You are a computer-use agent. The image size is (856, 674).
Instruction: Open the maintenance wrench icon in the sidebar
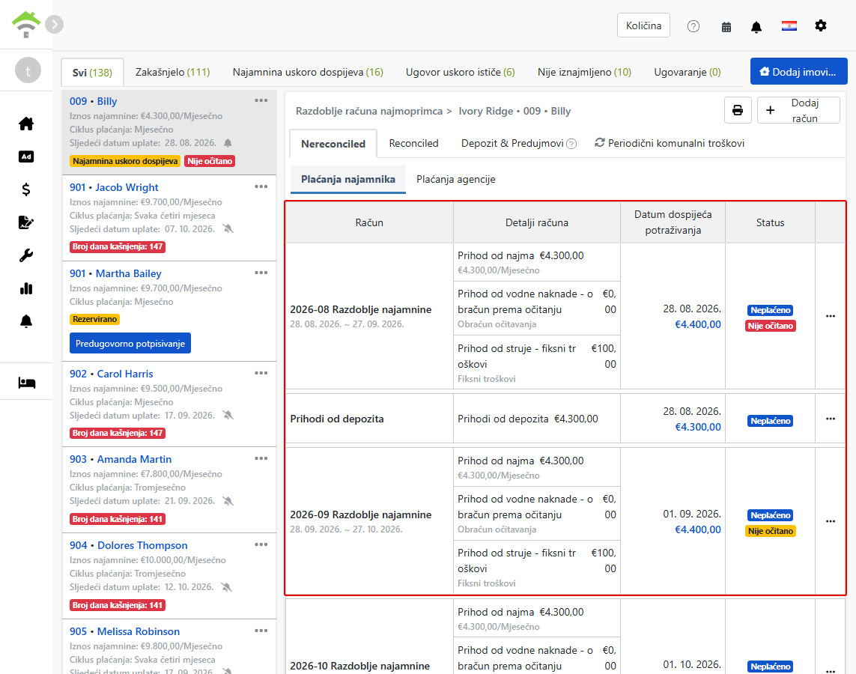point(26,255)
